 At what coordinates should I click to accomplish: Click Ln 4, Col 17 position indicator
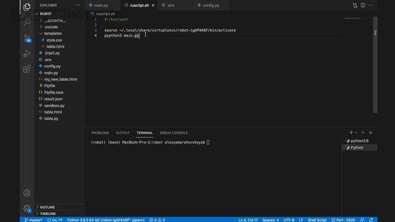point(248,220)
